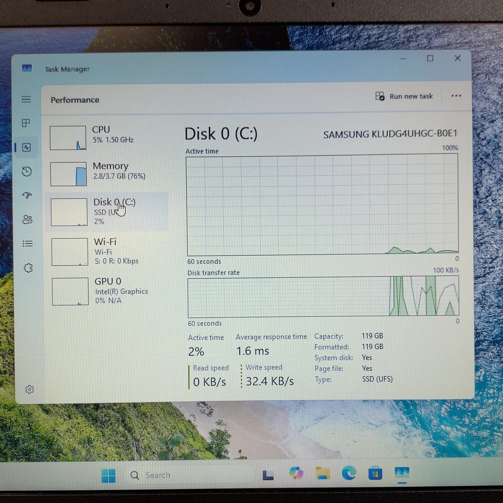Select the Performance page icon in sidebar

coord(26,148)
